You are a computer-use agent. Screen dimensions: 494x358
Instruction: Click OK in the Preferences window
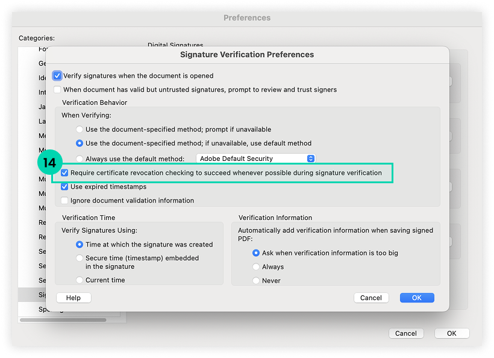(x=451, y=333)
